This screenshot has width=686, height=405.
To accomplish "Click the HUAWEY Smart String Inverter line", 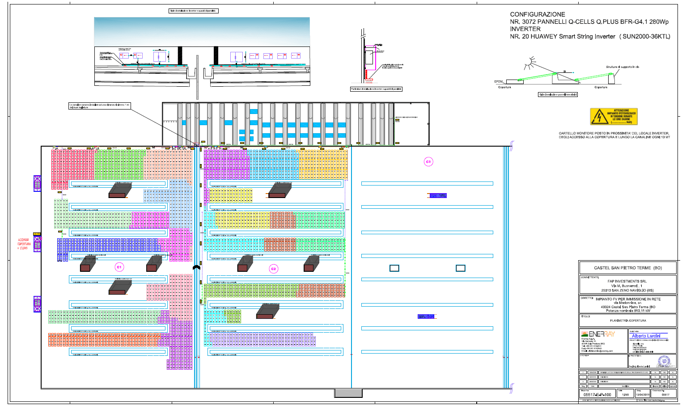I will (x=590, y=37).
